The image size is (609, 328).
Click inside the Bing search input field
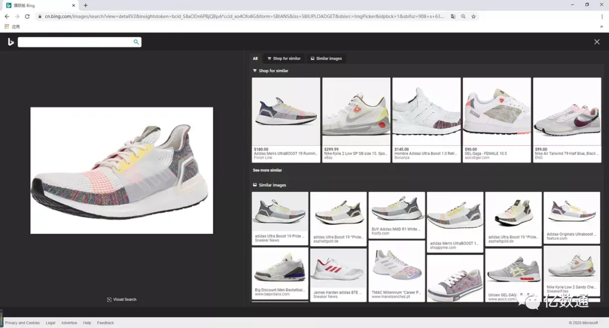76,42
